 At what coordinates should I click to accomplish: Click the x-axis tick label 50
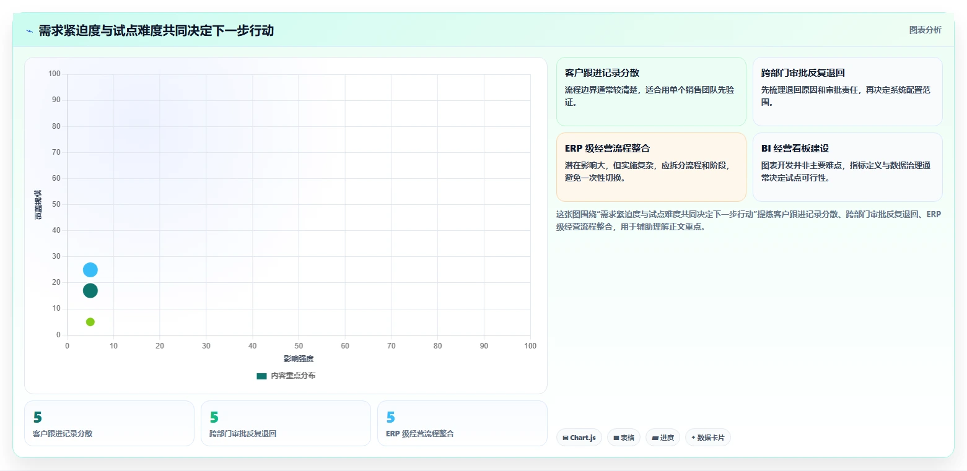coord(299,345)
